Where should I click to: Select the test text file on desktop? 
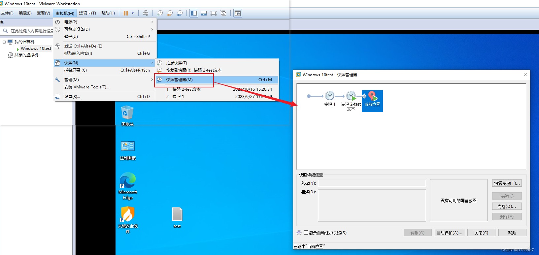coord(177,217)
